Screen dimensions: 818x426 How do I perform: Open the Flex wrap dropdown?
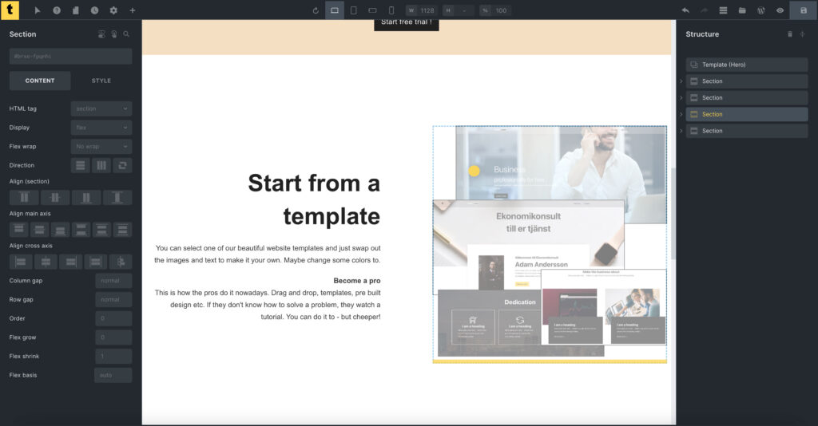point(101,147)
